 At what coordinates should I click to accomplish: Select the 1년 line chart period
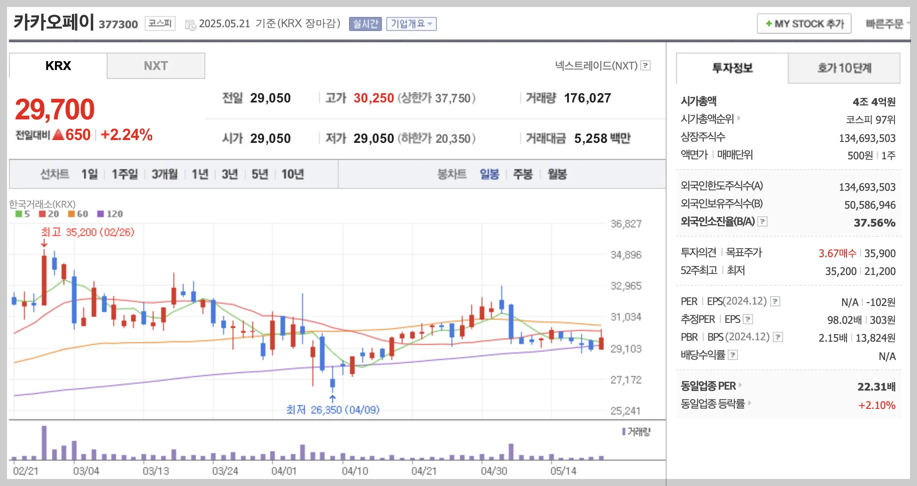200,174
